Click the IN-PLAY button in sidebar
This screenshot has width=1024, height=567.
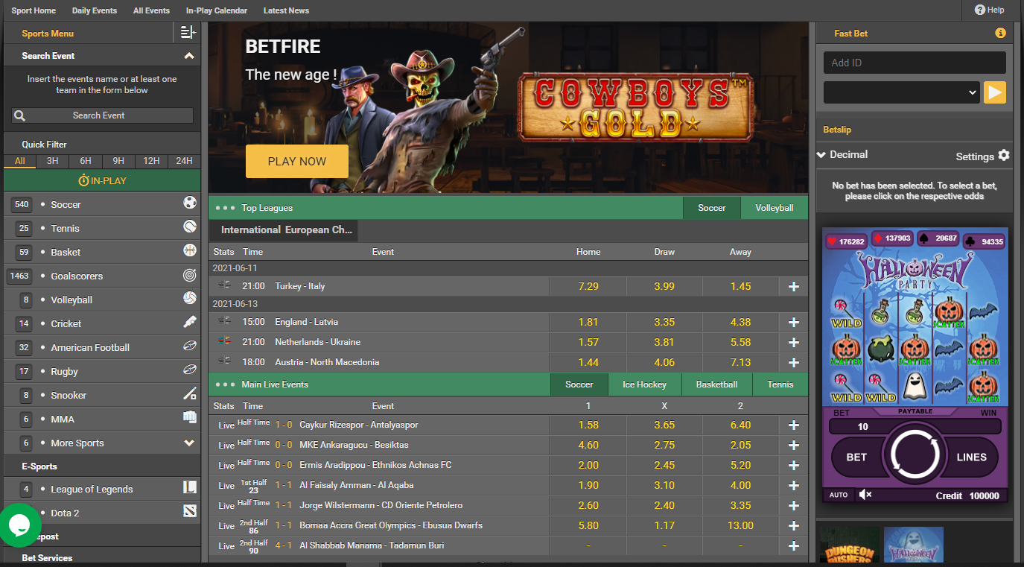point(102,180)
